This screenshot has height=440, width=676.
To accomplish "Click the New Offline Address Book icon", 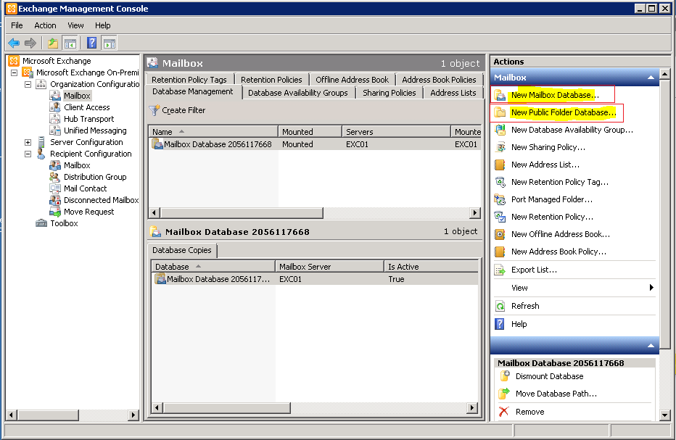I will tap(500, 234).
